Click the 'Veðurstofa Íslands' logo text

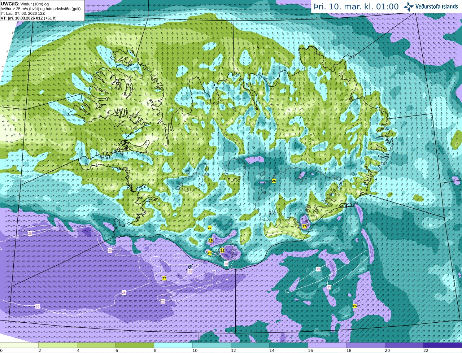point(437,6)
